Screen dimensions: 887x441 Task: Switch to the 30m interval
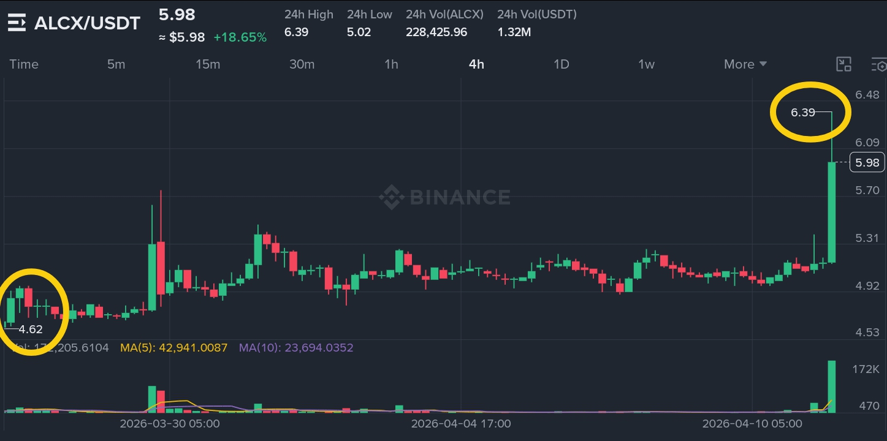point(302,64)
